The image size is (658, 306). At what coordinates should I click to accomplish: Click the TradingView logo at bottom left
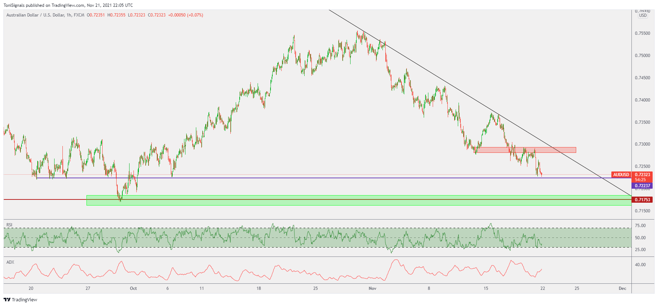(x=20, y=300)
